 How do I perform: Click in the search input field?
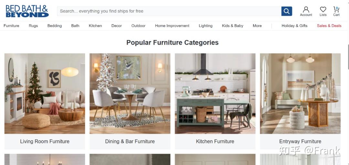[169, 11]
